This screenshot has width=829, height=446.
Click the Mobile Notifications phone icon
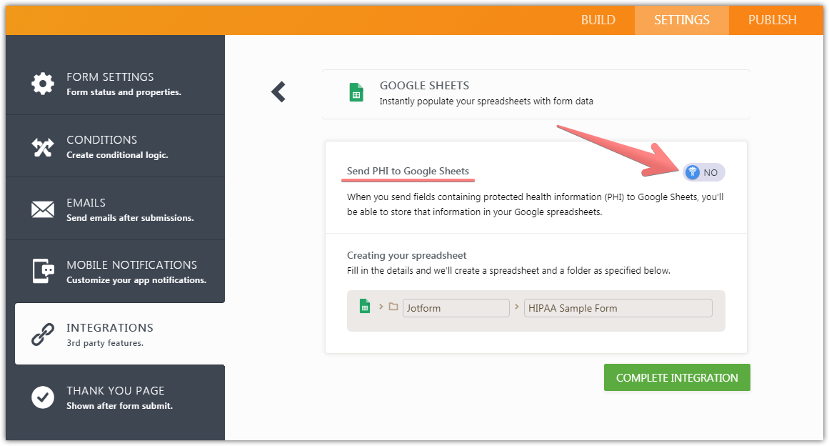(x=43, y=272)
